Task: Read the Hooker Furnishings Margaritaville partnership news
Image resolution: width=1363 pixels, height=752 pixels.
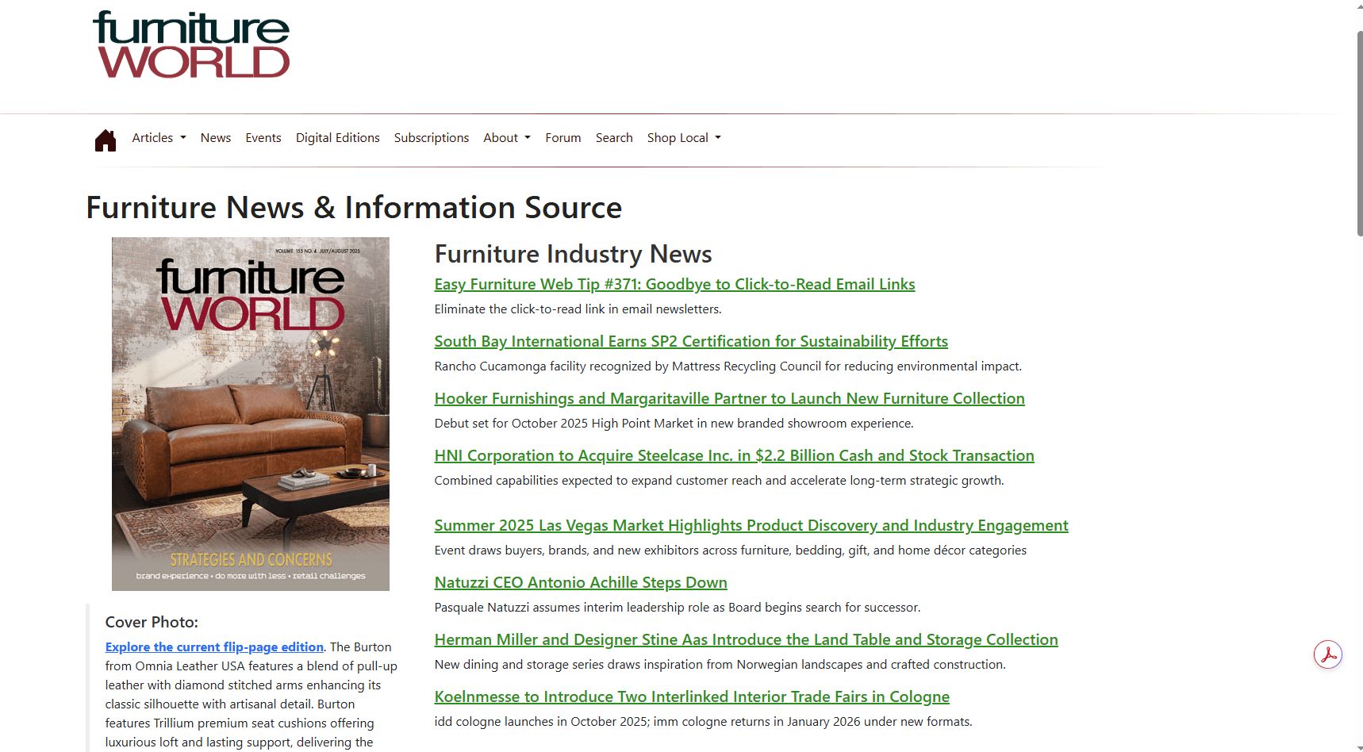Action: (728, 397)
